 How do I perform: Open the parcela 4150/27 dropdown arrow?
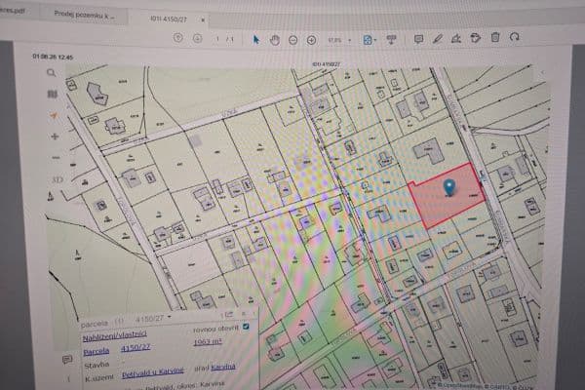pyautogui.click(x=170, y=317)
